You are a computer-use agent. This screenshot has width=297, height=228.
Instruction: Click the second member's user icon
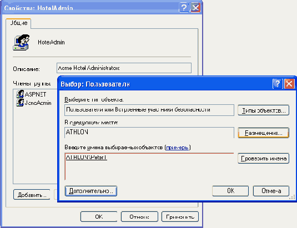[20, 103]
